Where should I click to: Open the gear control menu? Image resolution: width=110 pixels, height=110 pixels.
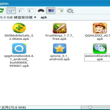point(70,10)
